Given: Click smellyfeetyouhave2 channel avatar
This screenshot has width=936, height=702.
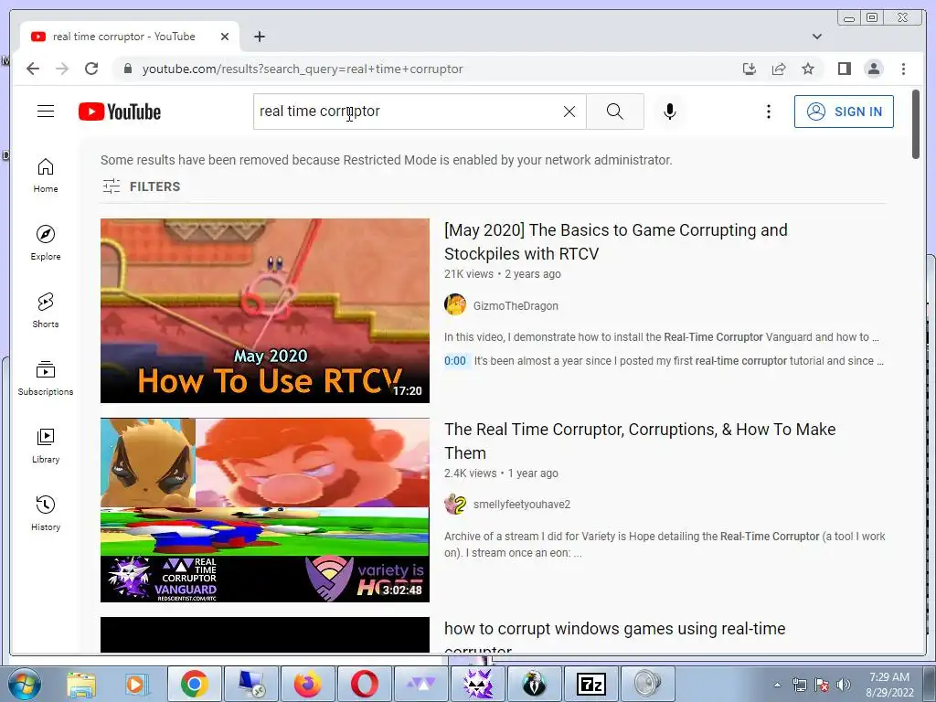Looking at the screenshot, I should [x=455, y=504].
